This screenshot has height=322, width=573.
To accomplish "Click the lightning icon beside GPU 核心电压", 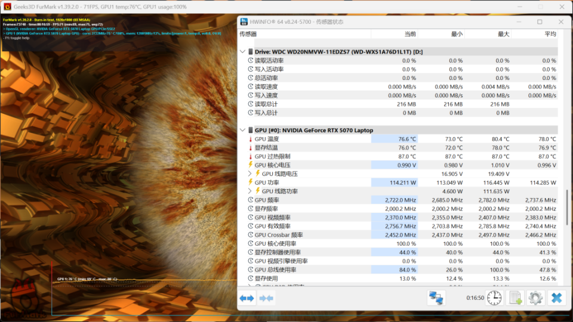I will (250, 165).
